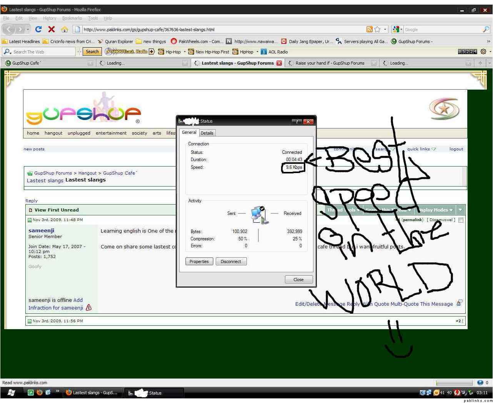This screenshot has height=403, width=493.
Task: Bookmark this page with the star icon
Action: (377, 29)
